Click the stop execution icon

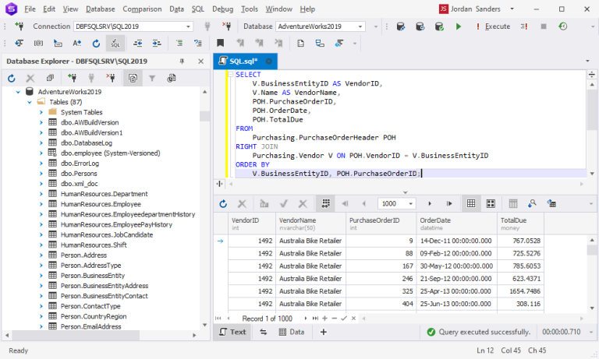coord(543,26)
